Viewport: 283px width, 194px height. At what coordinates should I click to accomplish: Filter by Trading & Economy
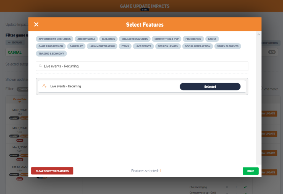[x=51, y=53]
